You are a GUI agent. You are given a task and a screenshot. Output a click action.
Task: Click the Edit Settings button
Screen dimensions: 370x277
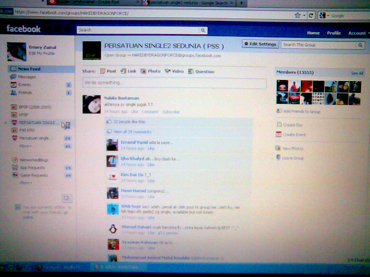(x=260, y=44)
